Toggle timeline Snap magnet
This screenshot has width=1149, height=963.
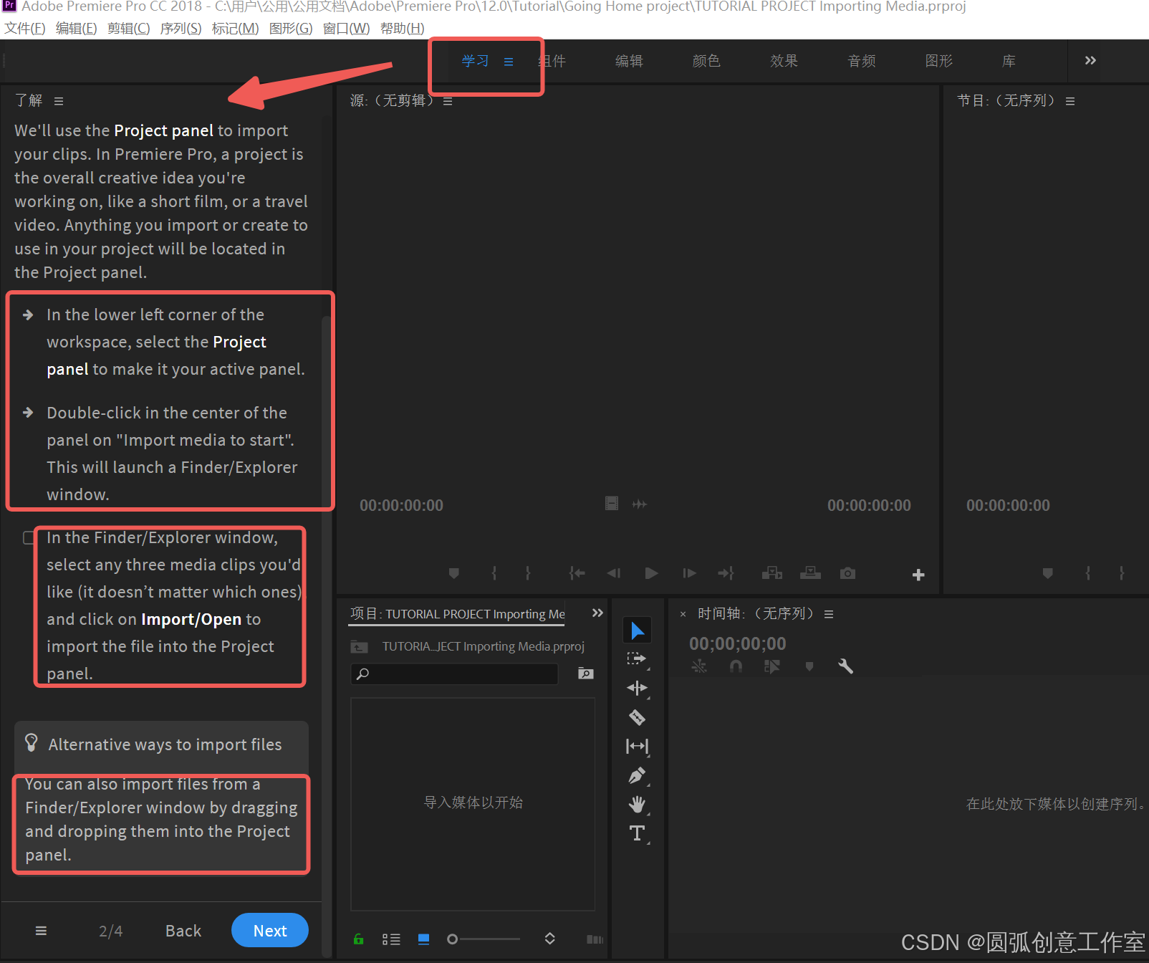(x=736, y=666)
